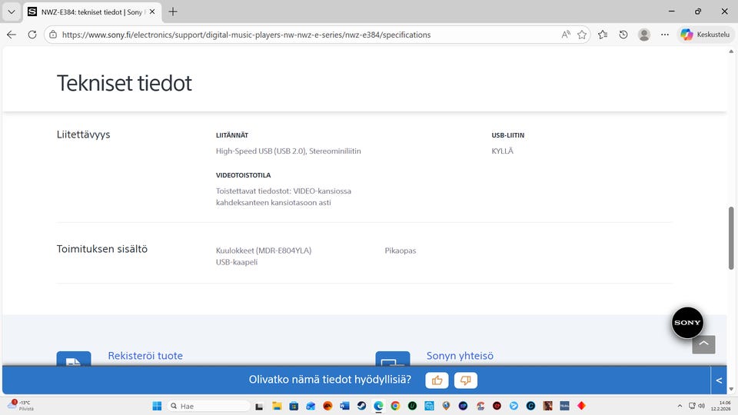Image resolution: width=738 pixels, height=415 pixels.
Task: Open the Windows Start menu
Action: [157, 406]
